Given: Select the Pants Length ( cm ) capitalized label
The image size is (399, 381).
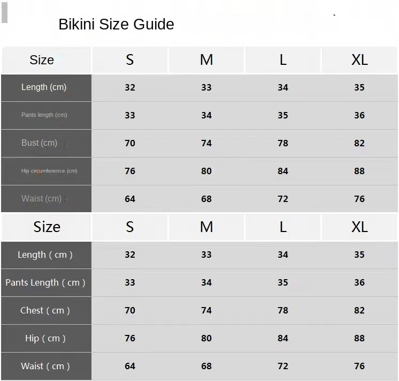Looking at the screenshot, I should point(45,283).
